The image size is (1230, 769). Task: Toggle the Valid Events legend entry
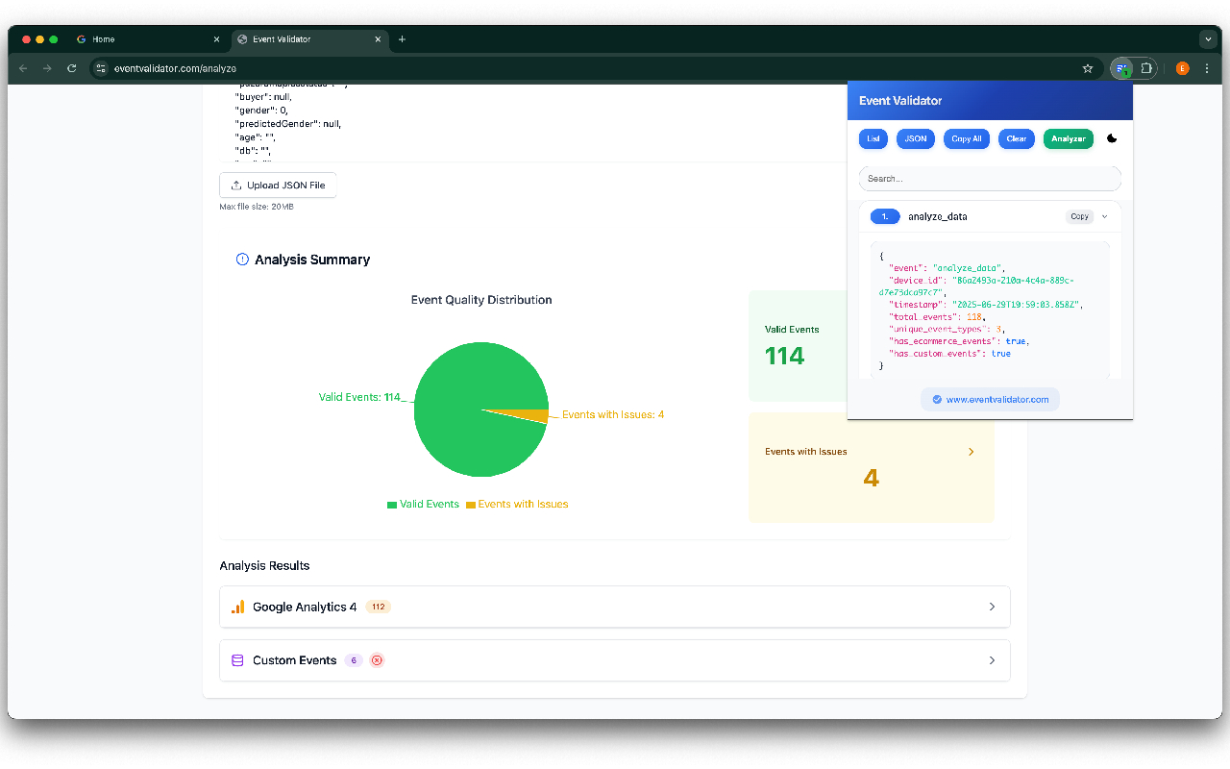[423, 504]
